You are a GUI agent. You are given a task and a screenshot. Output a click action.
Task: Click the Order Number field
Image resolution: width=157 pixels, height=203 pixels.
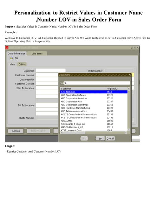119,71
